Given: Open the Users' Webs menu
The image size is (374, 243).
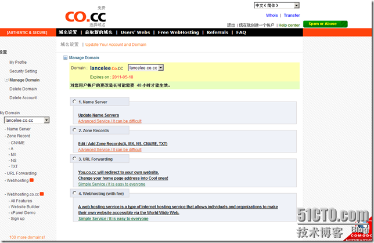Looking at the screenshot, I should point(135,32).
